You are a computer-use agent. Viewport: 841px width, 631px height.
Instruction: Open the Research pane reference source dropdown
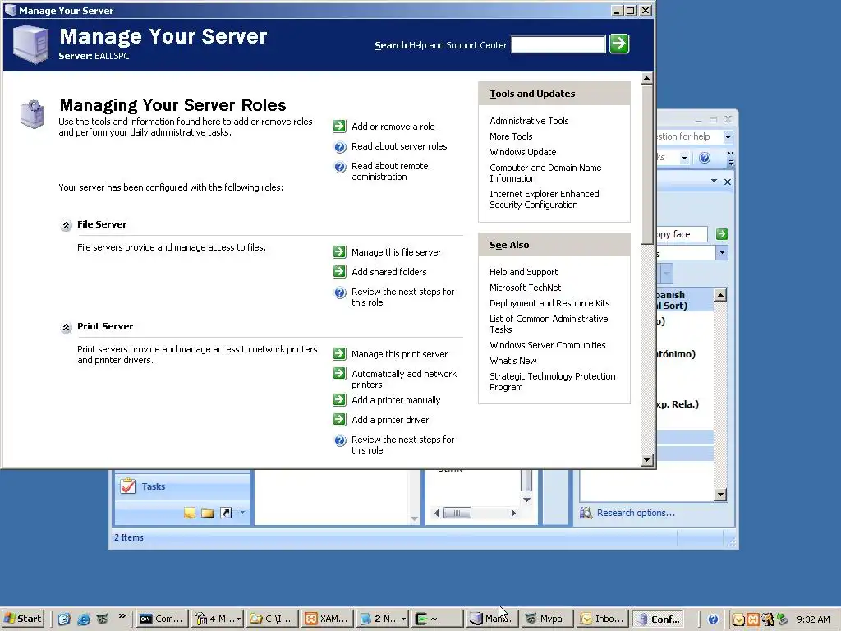722,253
